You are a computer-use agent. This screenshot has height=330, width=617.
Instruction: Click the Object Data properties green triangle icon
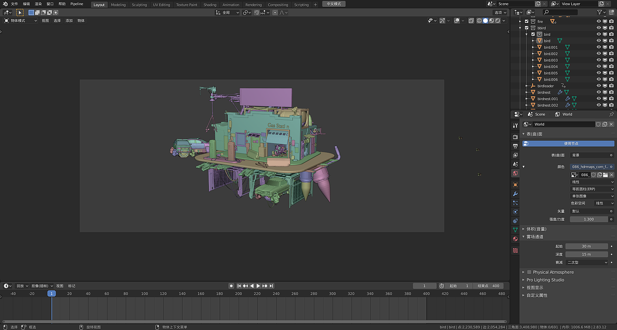pyautogui.click(x=515, y=230)
